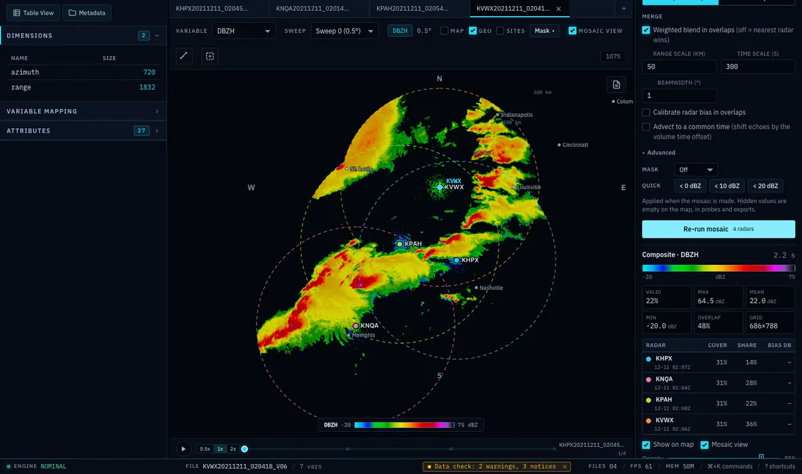
Task: Uncheck Mosaic view below radar table
Action: click(705, 445)
